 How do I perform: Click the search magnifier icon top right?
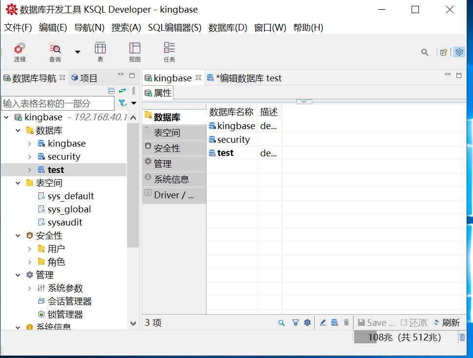tap(424, 52)
